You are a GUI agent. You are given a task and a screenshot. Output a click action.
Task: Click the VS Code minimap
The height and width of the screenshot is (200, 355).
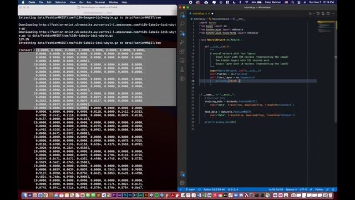326,27
